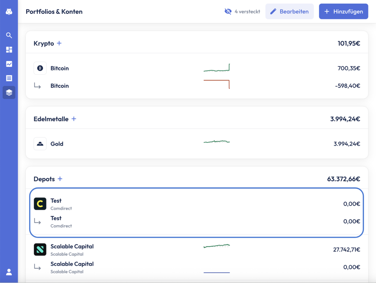Click the Bearbeiten edit button
This screenshot has height=283, width=376.
click(289, 12)
